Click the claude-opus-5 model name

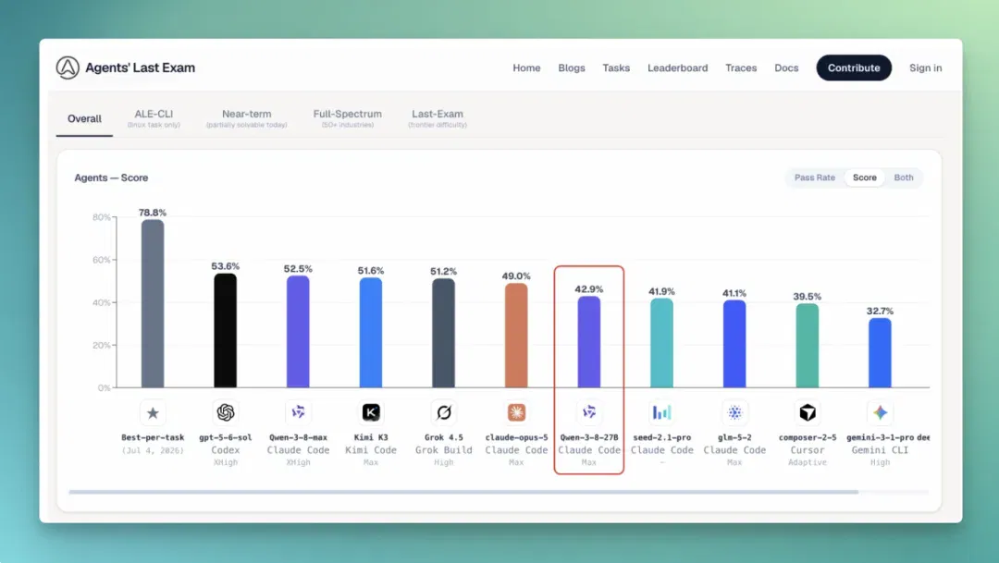(x=516, y=437)
